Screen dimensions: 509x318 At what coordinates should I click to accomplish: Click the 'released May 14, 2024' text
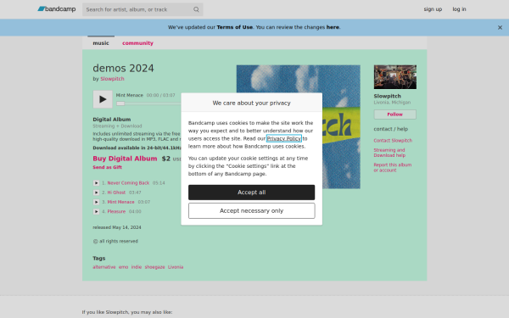pos(117,227)
